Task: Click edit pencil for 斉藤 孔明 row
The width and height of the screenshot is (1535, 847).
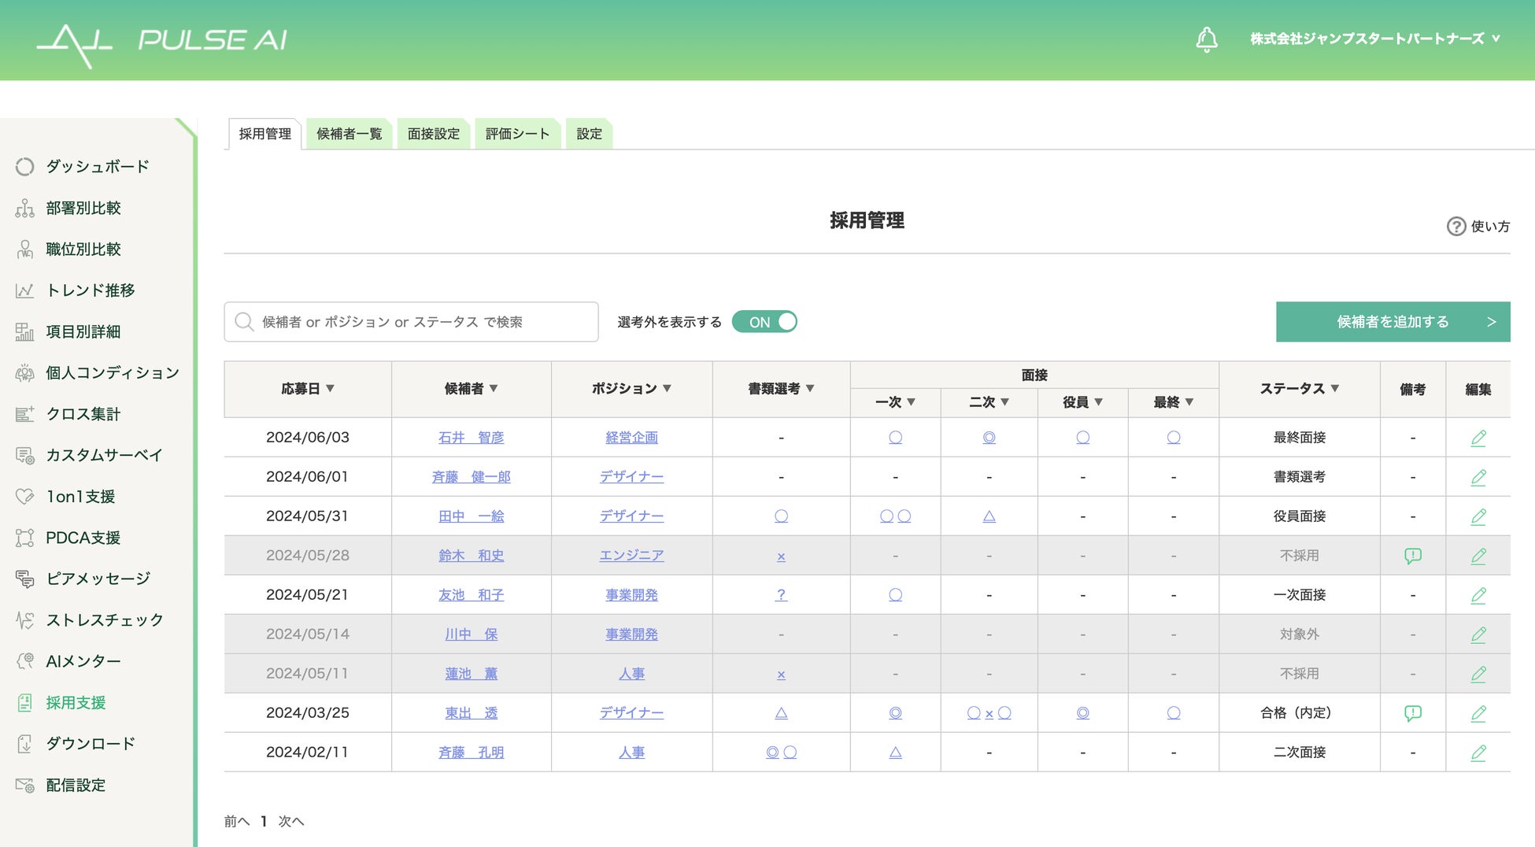Action: tap(1478, 753)
